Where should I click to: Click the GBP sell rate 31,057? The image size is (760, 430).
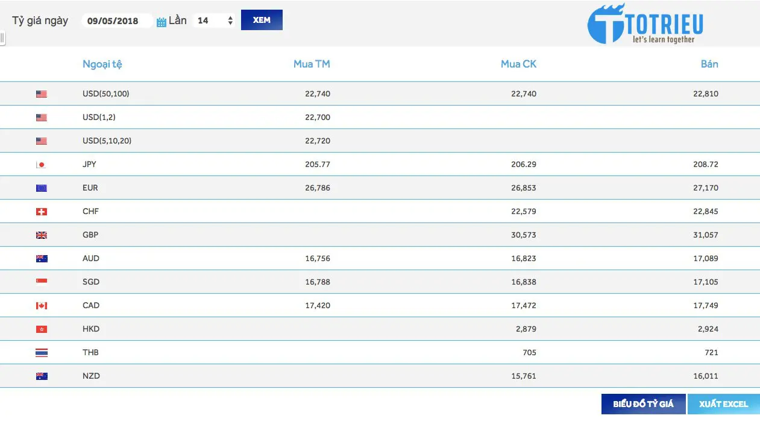click(706, 235)
